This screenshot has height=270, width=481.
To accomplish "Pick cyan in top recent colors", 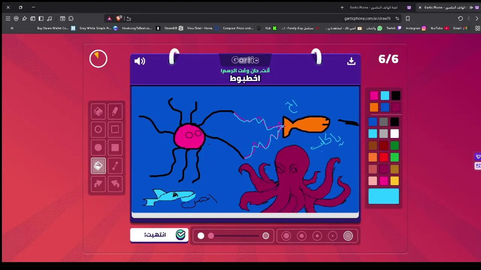I will (385, 96).
